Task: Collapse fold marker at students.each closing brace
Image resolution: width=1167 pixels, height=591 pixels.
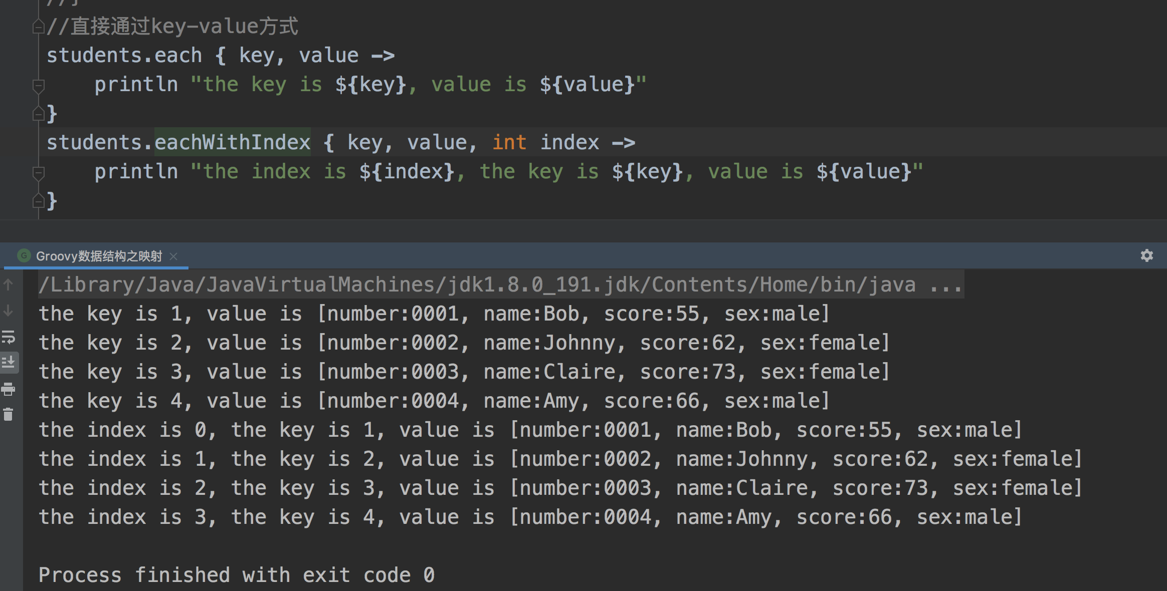Action: coord(38,115)
